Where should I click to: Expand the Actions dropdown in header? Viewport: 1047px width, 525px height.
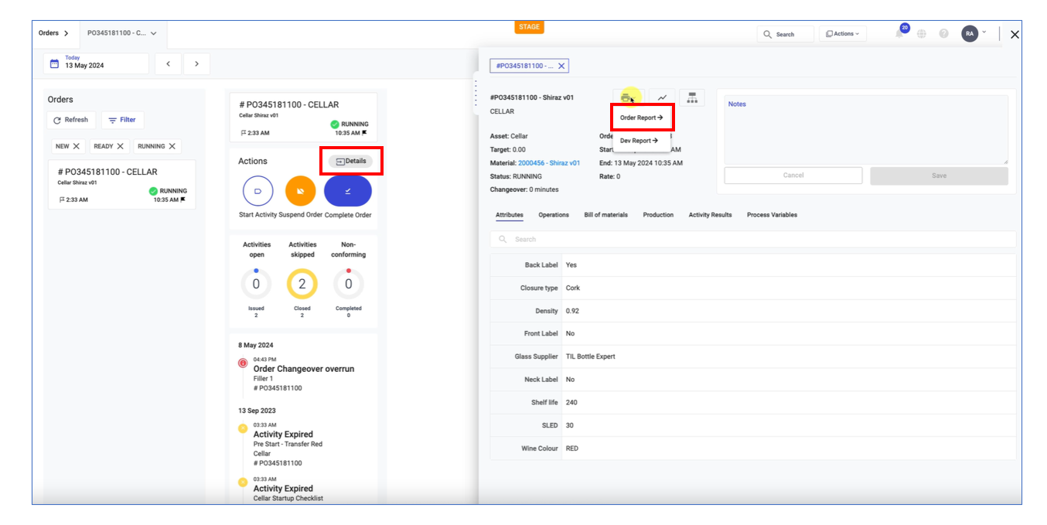click(x=843, y=34)
